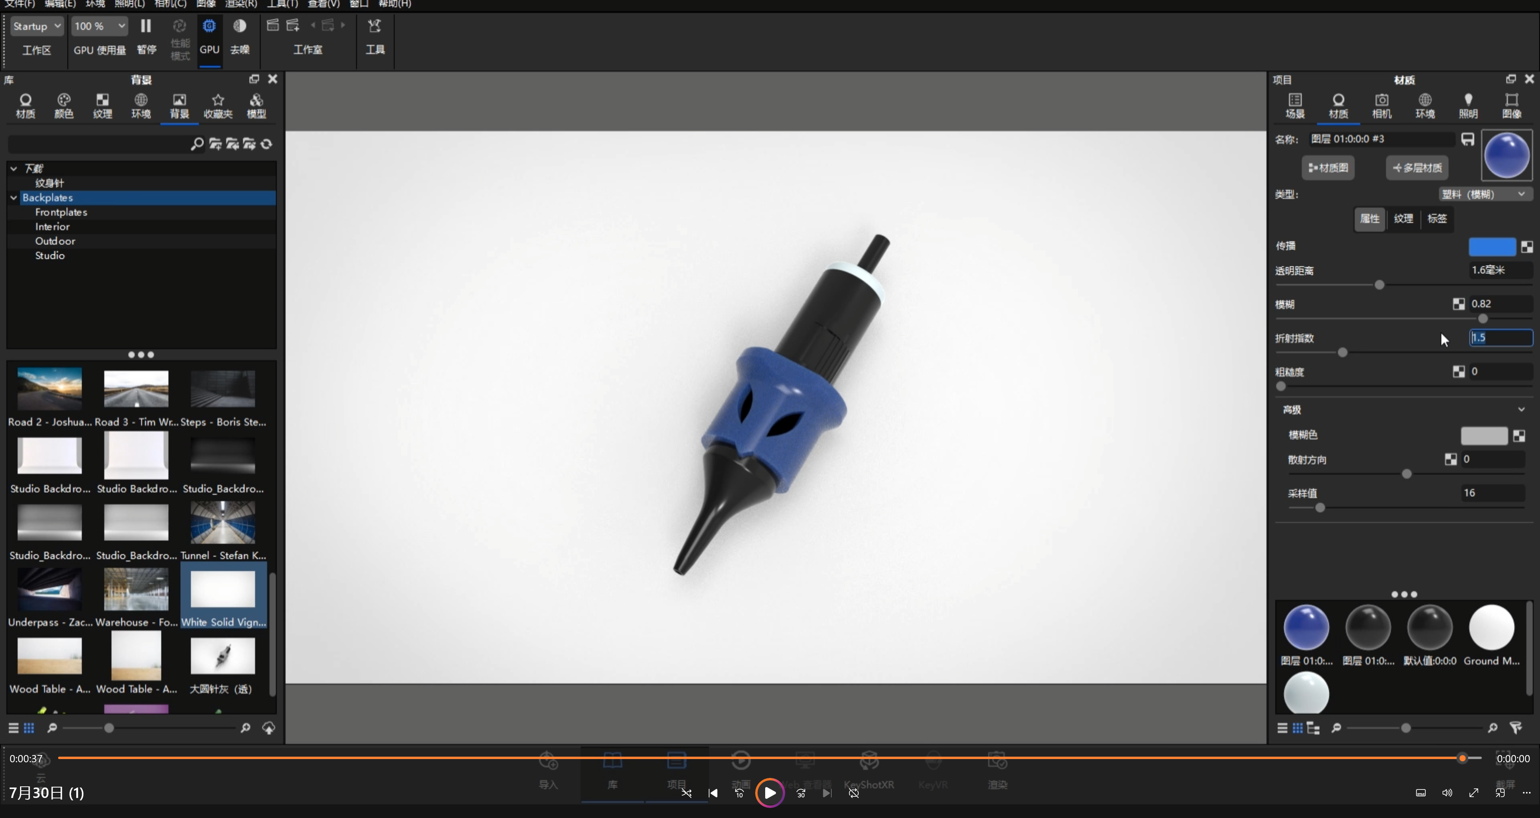Open project 相机 camera tab
Viewport: 1540px width, 818px height.
[1382, 106]
